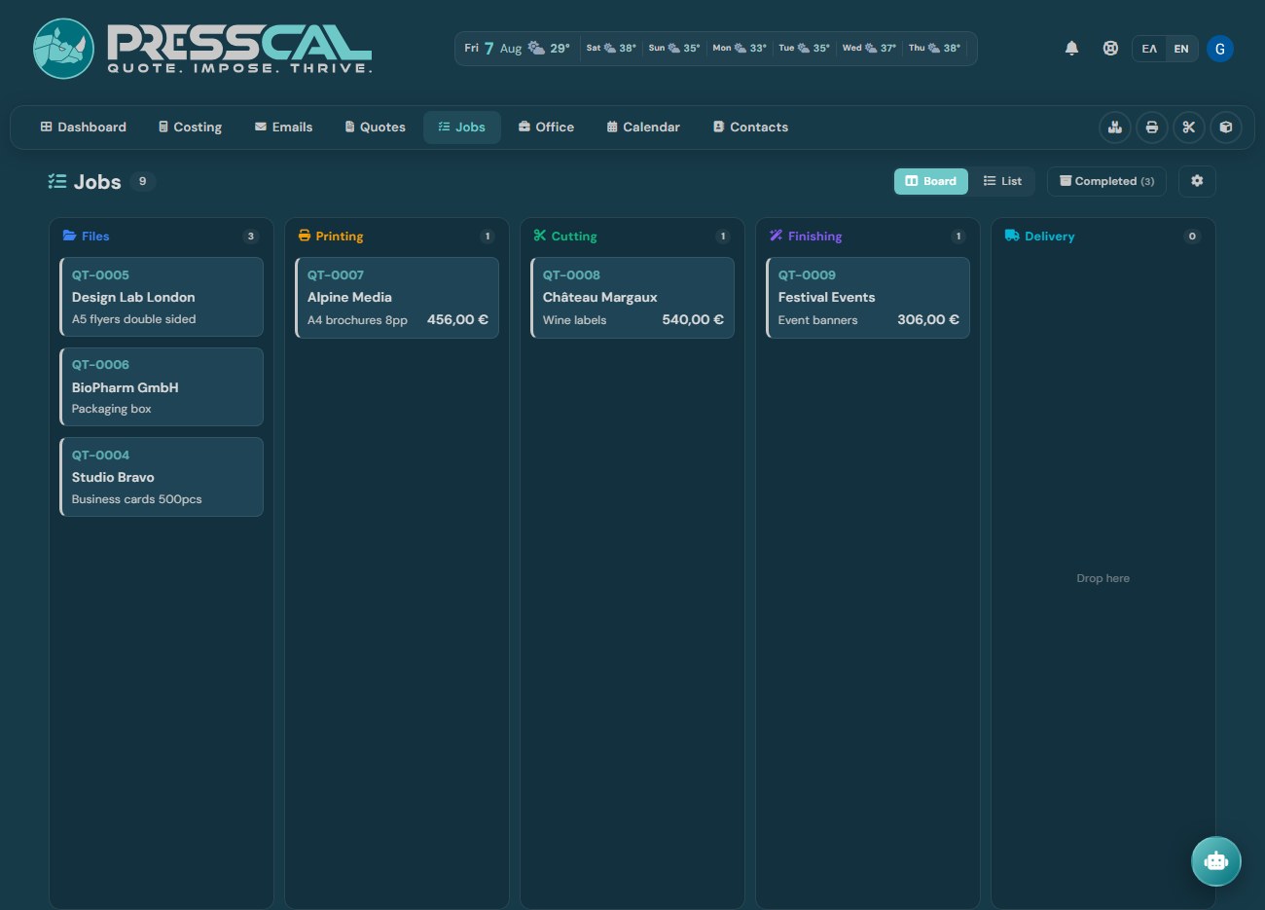Open job QT-0007 Alpine Media
The image size is (1265, 910).
[397, 298]
